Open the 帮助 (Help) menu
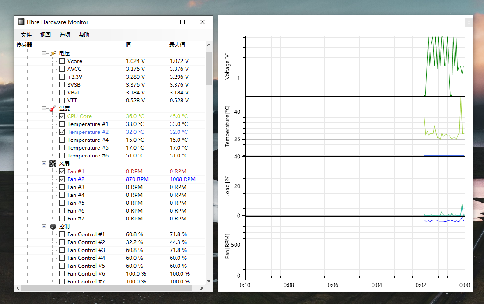The image size is (484, 304). point(84,35)
